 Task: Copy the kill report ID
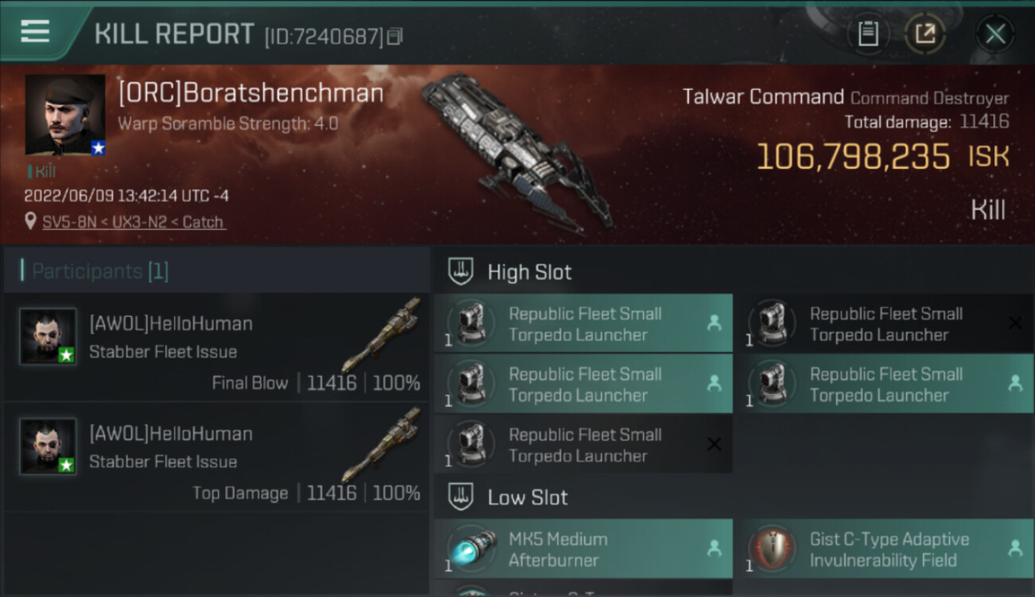(395, 36)
